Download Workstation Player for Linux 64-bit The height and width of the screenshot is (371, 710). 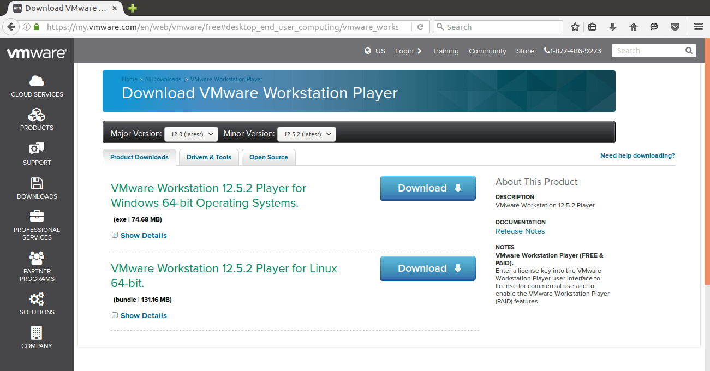[428, 268]
